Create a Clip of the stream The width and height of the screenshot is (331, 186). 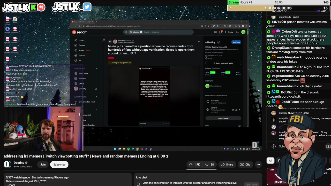coord(245,165)
